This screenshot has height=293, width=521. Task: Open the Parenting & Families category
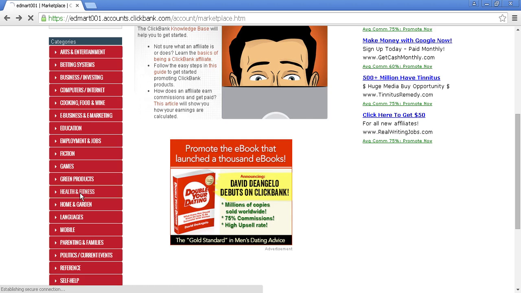tap(85, 243)
